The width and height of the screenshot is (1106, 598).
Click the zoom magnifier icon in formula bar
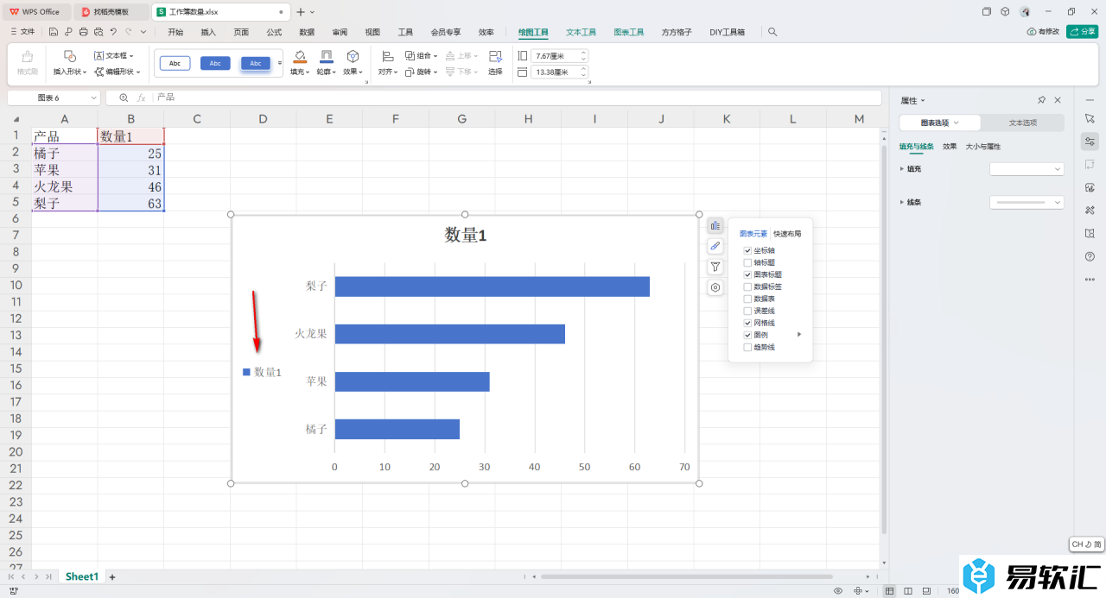pos(124,98)
